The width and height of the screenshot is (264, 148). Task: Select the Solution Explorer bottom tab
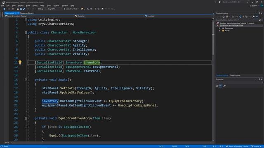222,76
